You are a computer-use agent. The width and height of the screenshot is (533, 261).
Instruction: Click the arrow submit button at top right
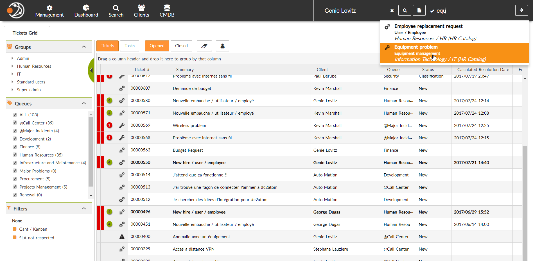(521, 10)
